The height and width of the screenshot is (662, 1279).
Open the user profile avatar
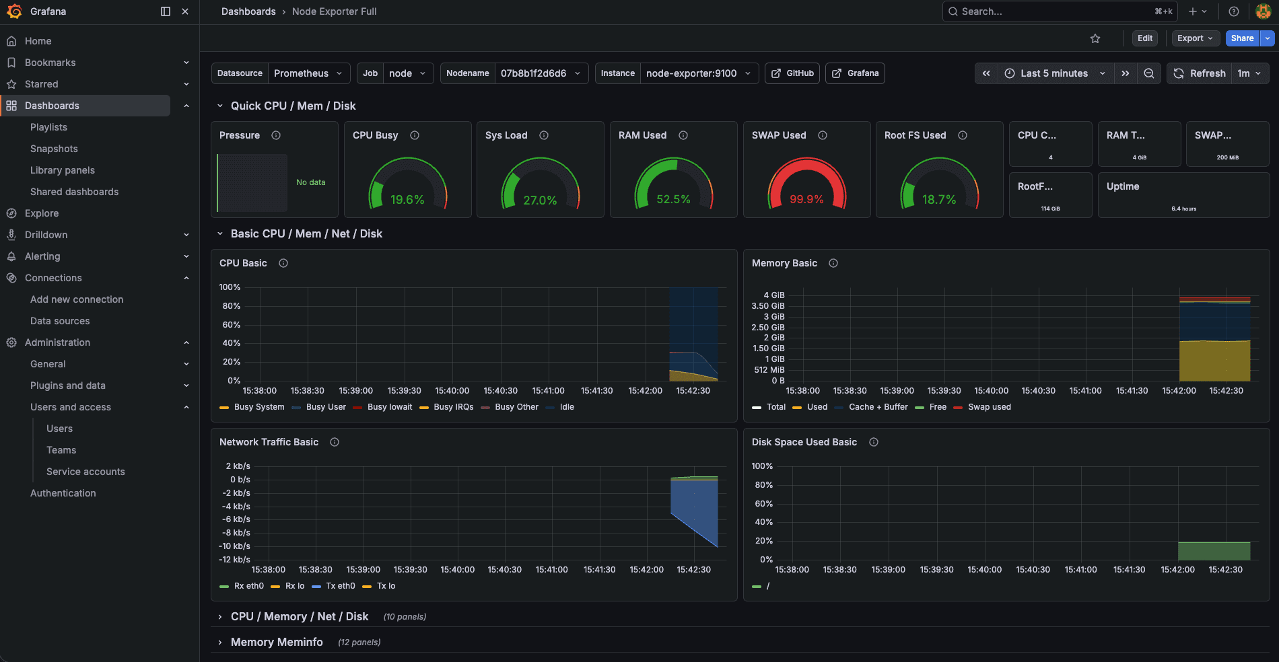1264,11
